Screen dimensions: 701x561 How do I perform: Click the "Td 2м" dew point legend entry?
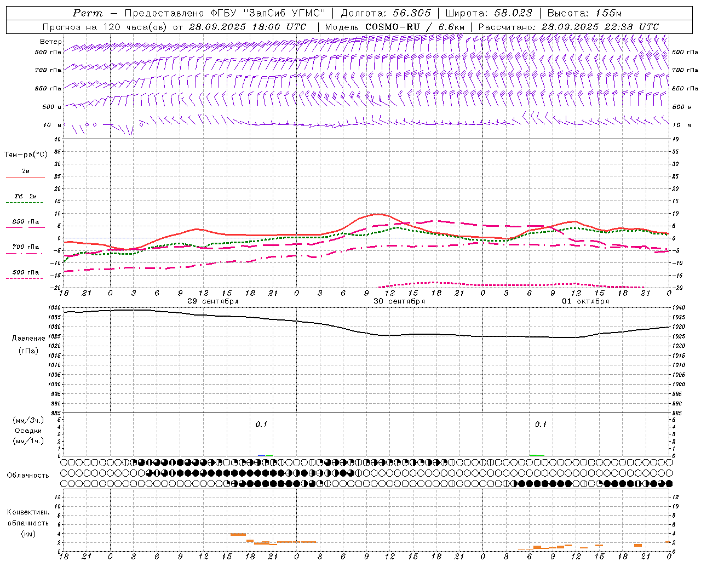(26, 196)
